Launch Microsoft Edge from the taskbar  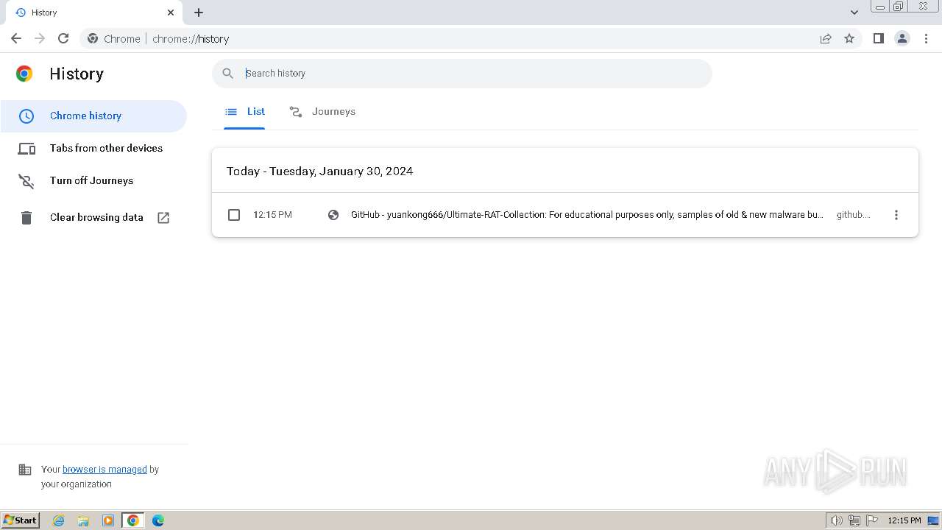(x=158, y=520)
